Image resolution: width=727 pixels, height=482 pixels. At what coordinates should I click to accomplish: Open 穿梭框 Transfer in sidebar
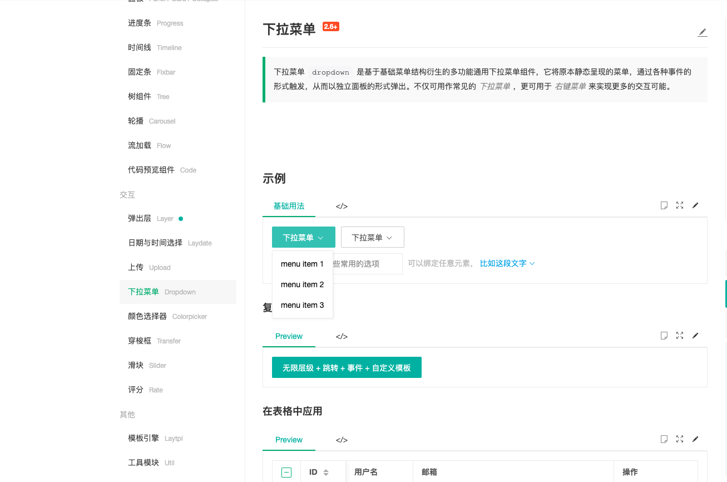(x=178, y=341)
